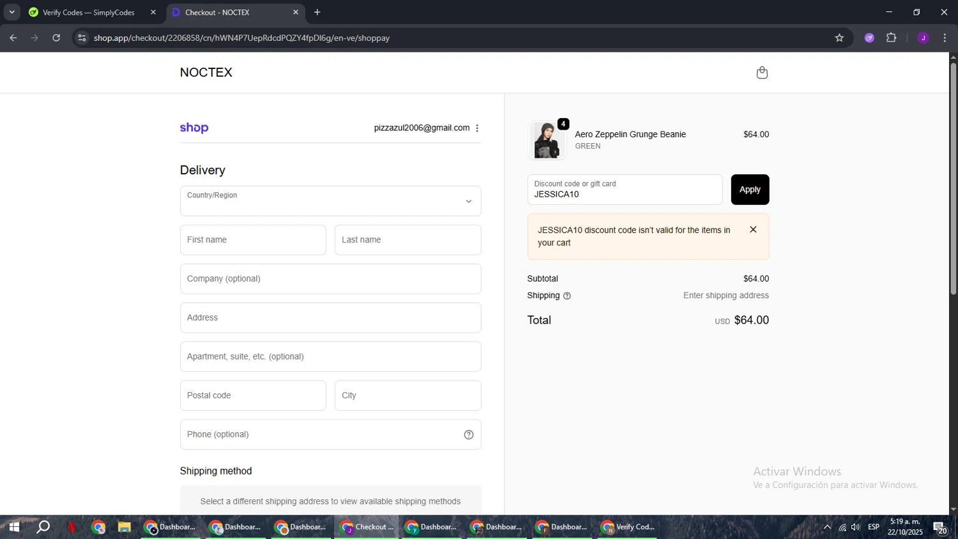
Task: Open the shopping bag cart icon
Action: 761,73
